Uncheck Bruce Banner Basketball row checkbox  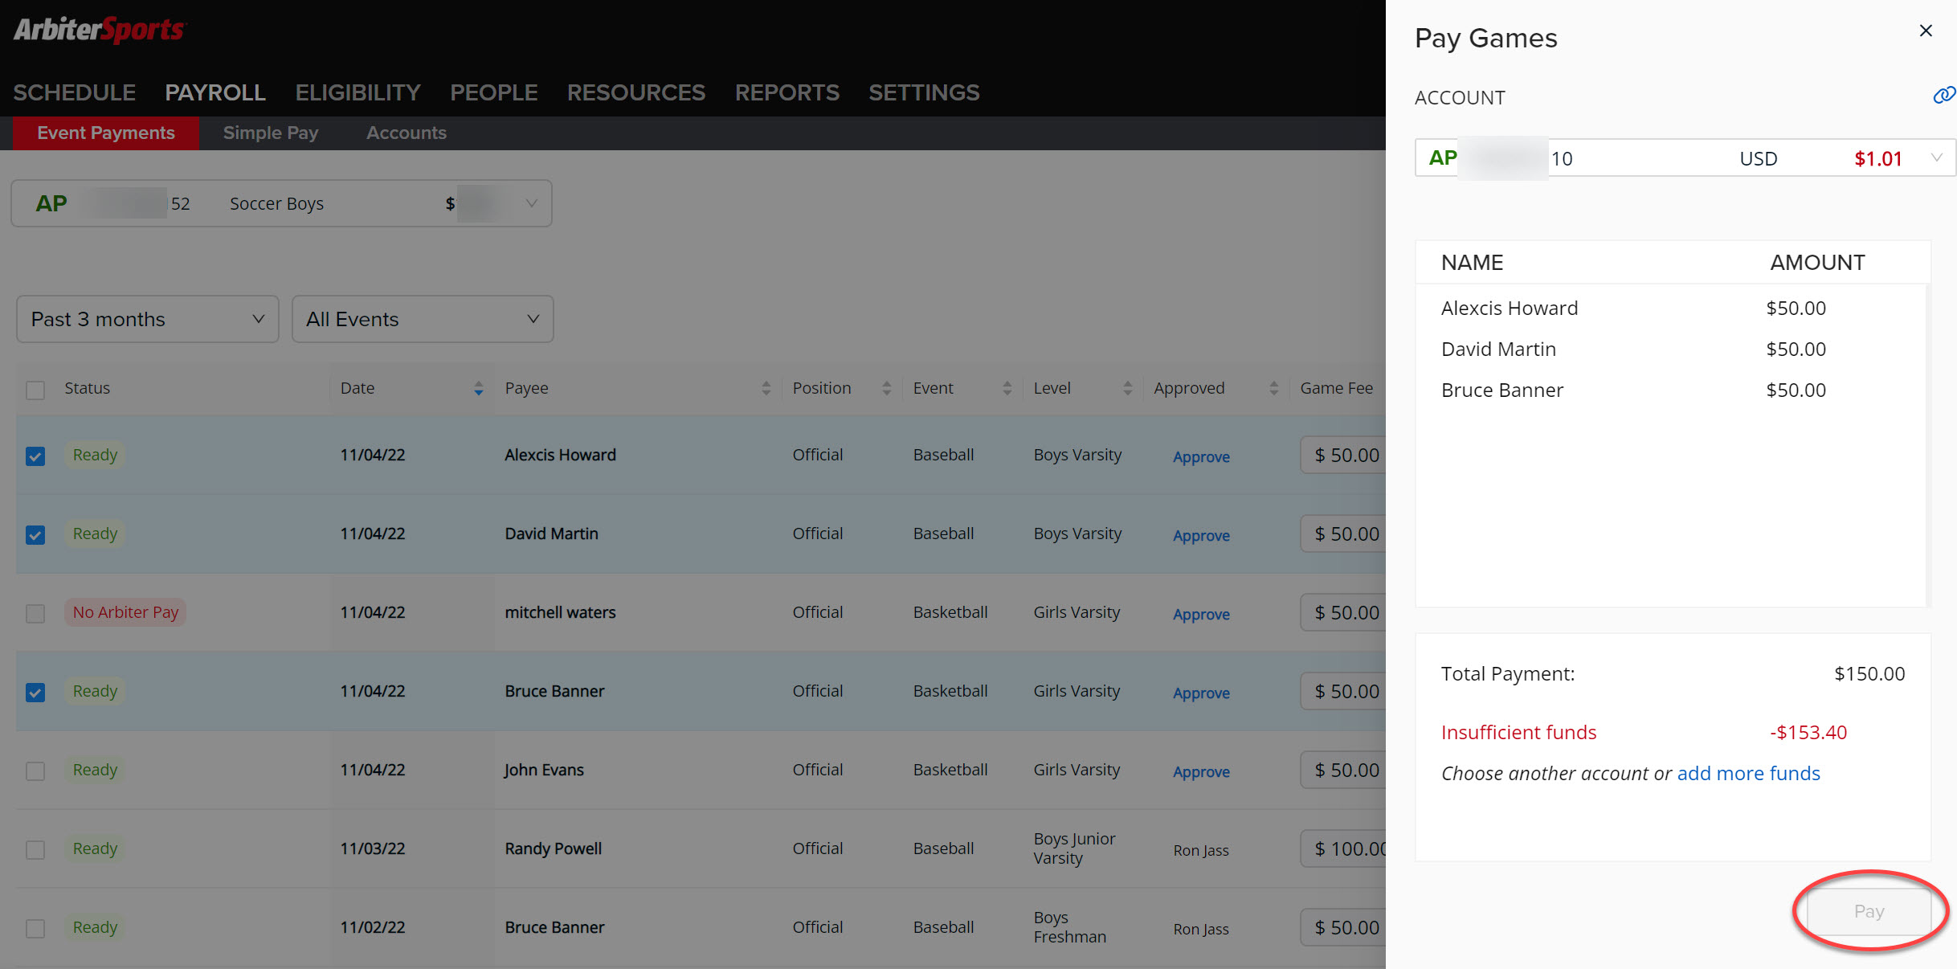coord(35,693)
